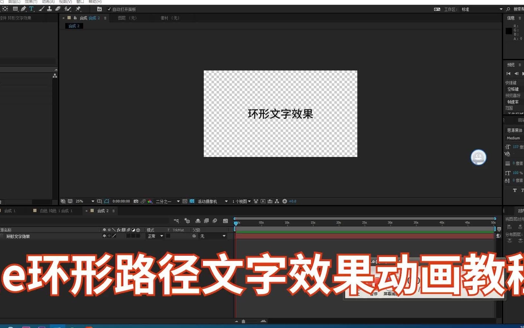524x328 pixels.
Task: Click the black color swatch in 信息 panel
Action: [509, 31]
